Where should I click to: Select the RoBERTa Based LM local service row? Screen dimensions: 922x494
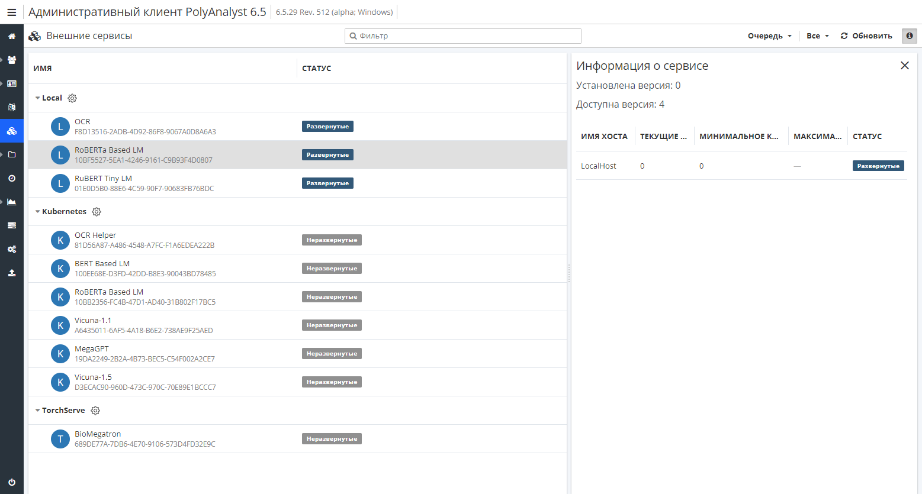point(297,155)
